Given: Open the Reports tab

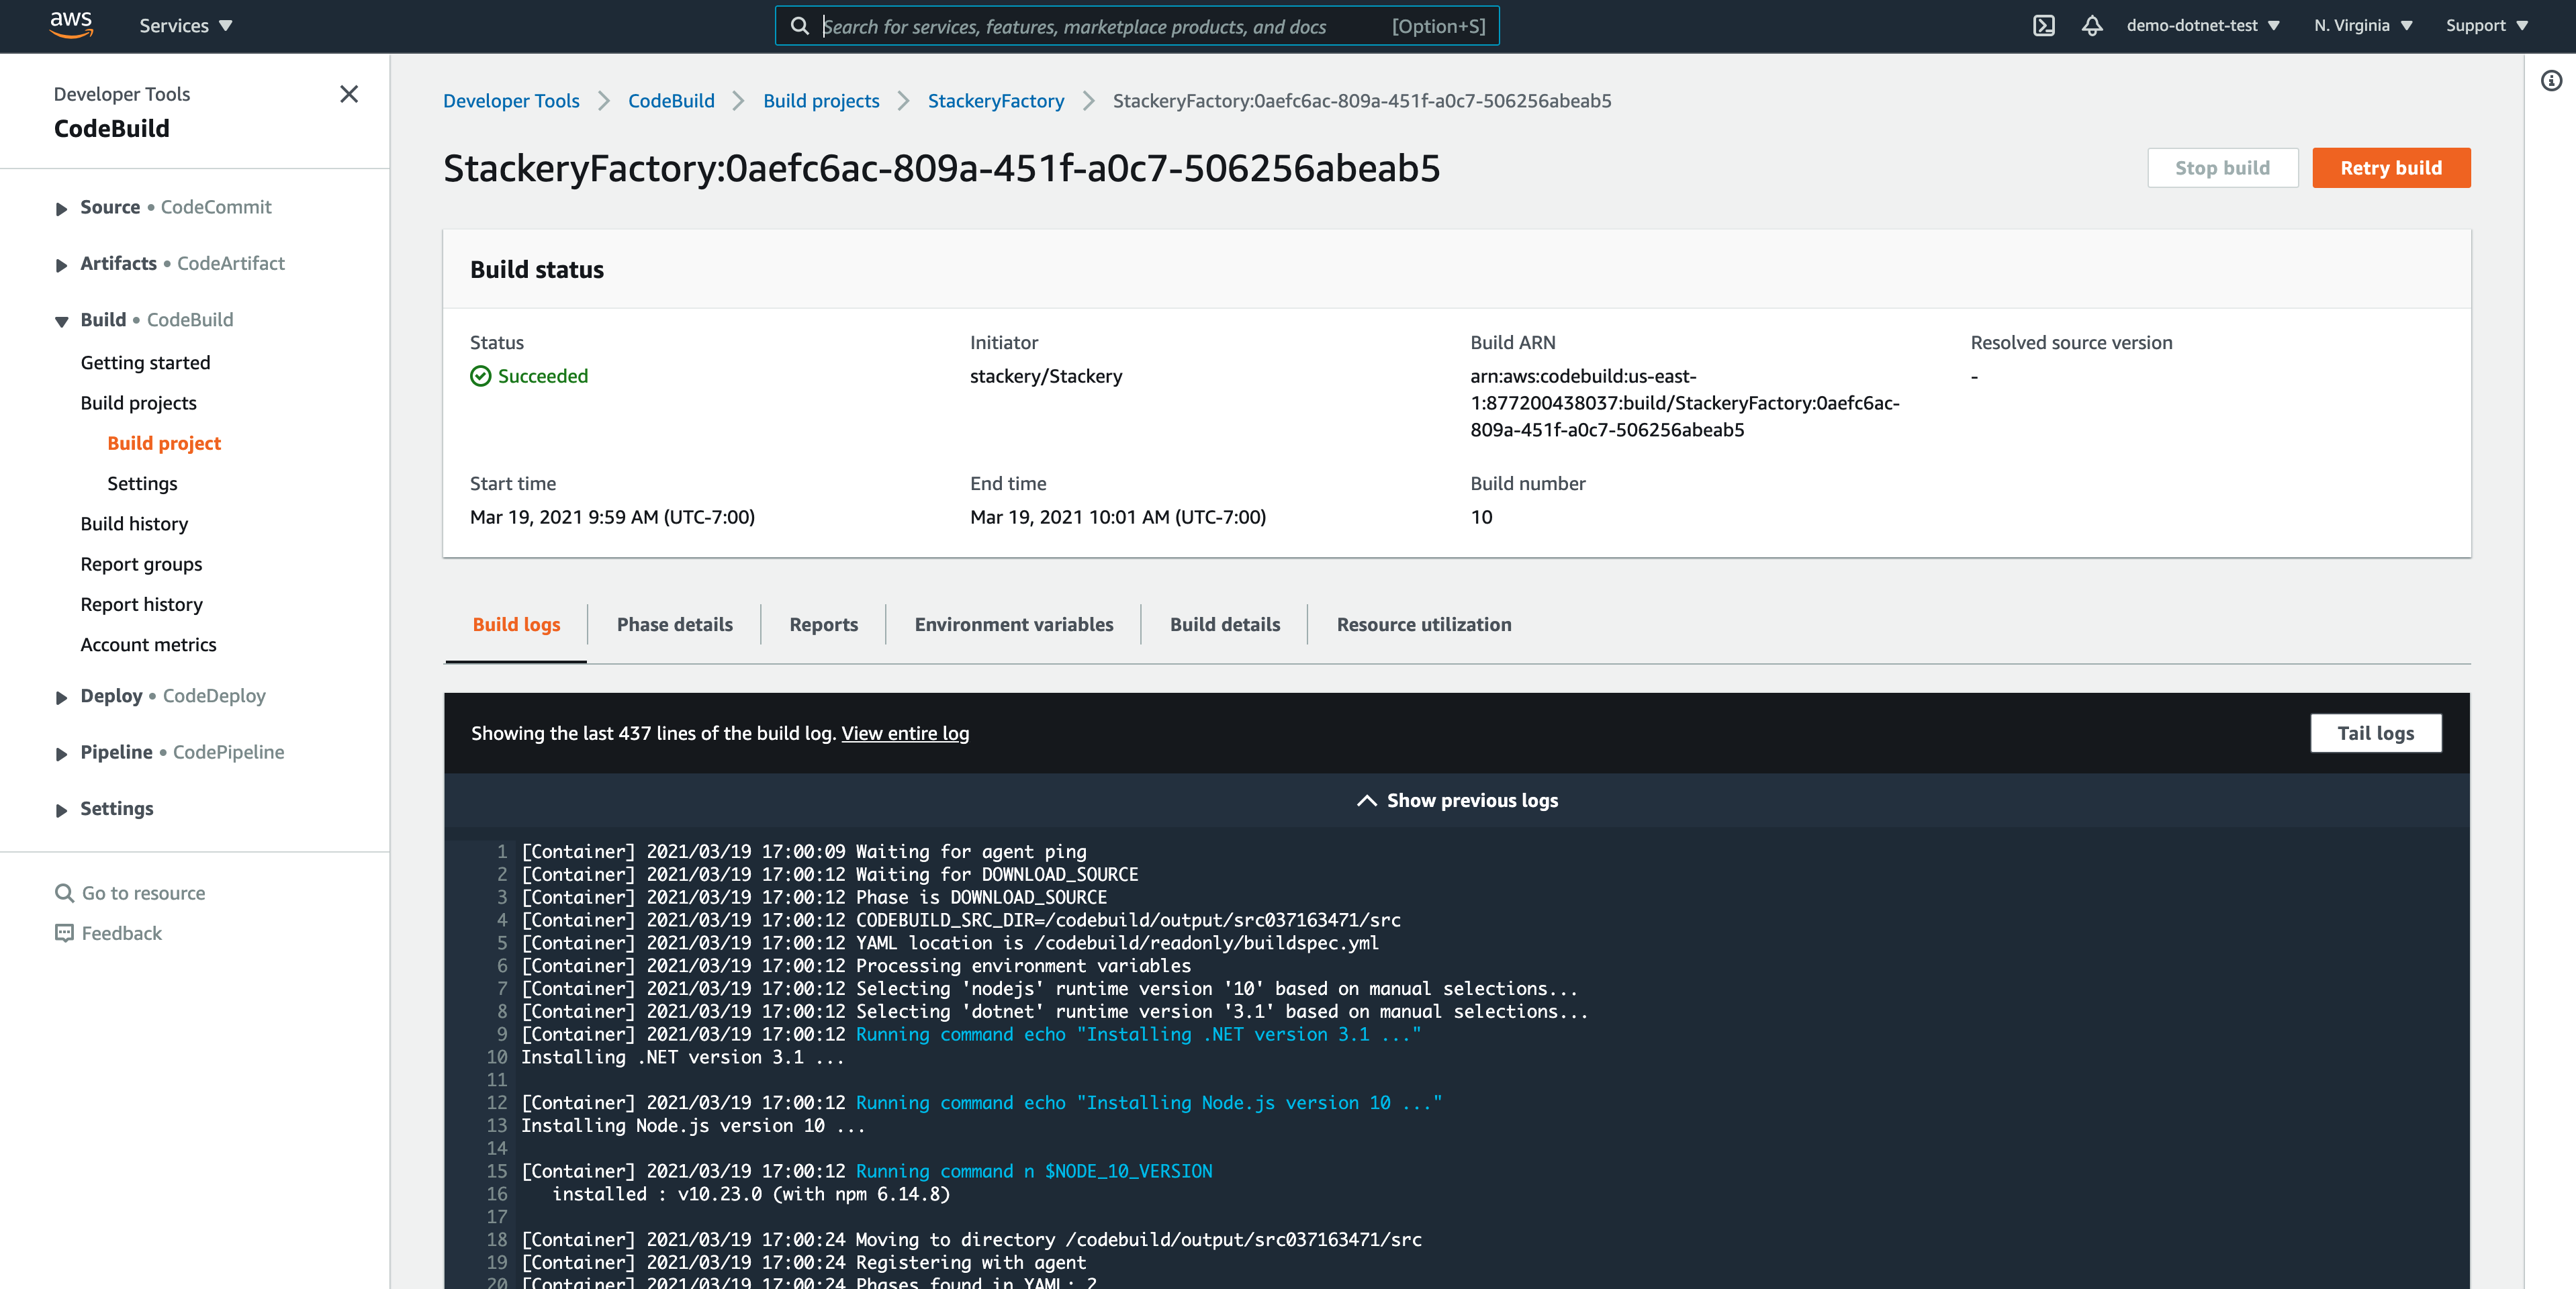Looking at the screenshot, I should (823, 625).
